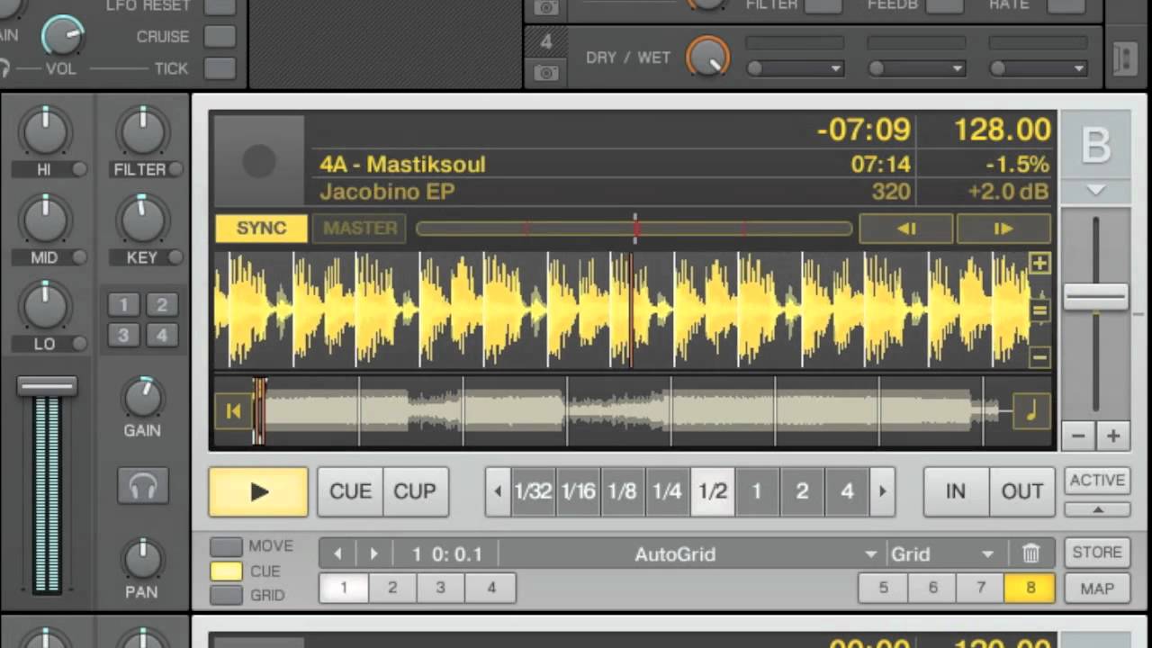Toggle the CRUISE checkbox
1152x648 pixels.
220,37
